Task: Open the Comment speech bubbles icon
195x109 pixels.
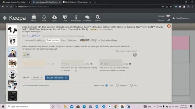Action: (87, 18)
